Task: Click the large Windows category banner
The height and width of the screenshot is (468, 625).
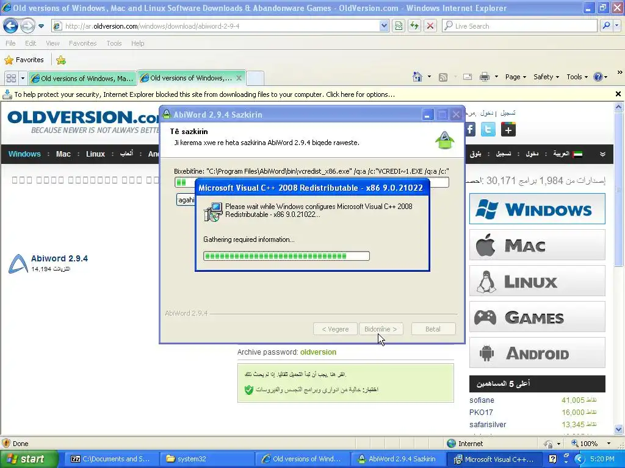Action: point(537,209)
